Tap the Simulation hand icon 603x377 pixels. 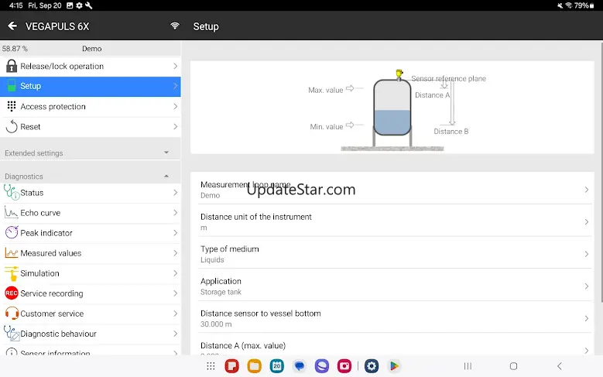[11, 273]
